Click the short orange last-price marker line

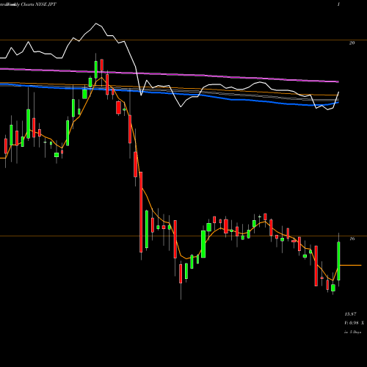coord(351,265)
